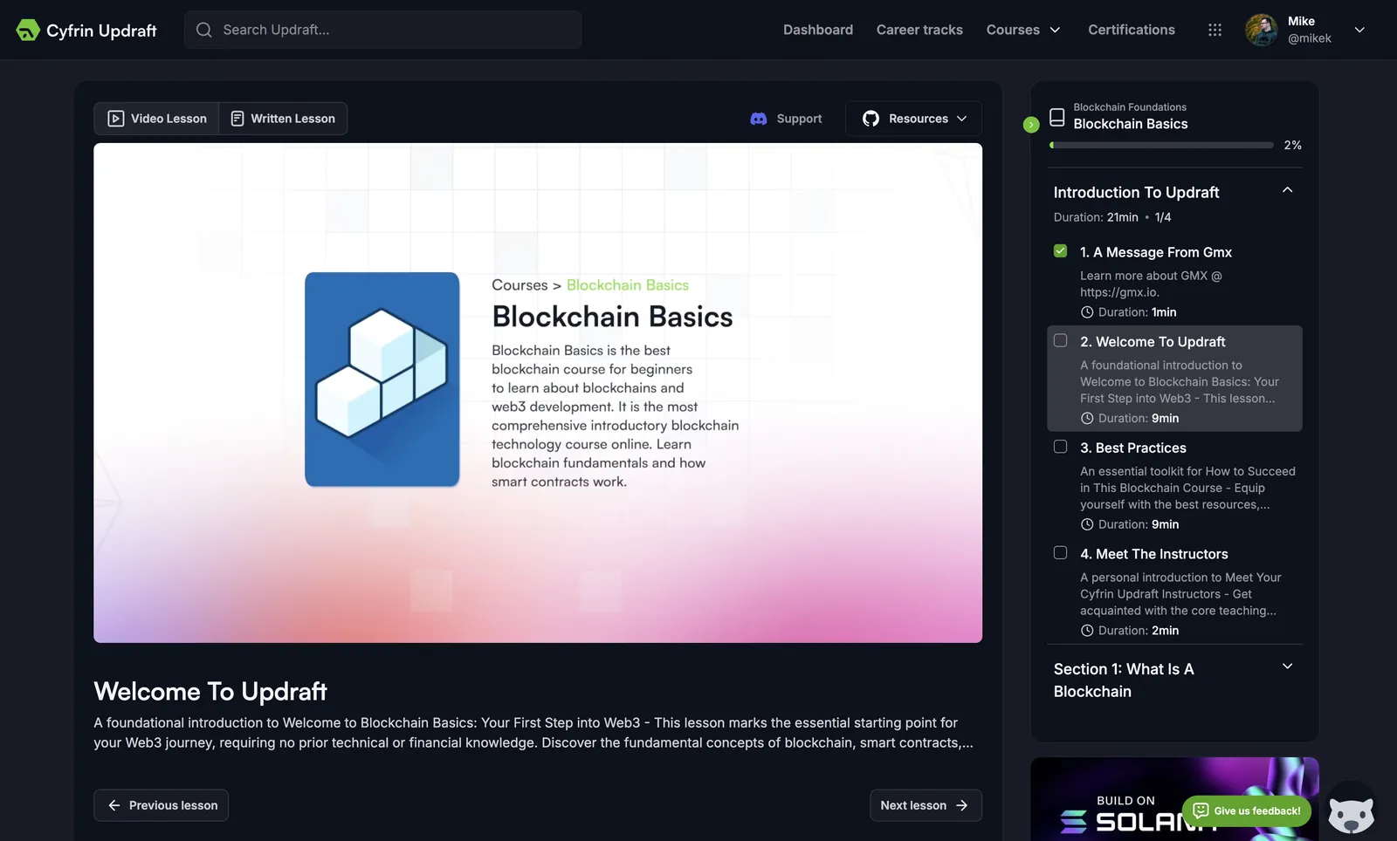The width and height of the screenshot is (1397, 841).
Task: Switch to the Video Lesson tab
Action: tap(157, 119)
